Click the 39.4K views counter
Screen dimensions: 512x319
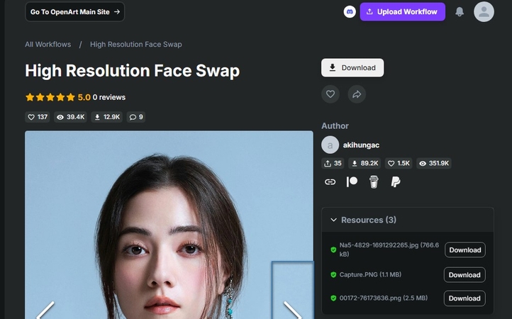coord(70,117)
